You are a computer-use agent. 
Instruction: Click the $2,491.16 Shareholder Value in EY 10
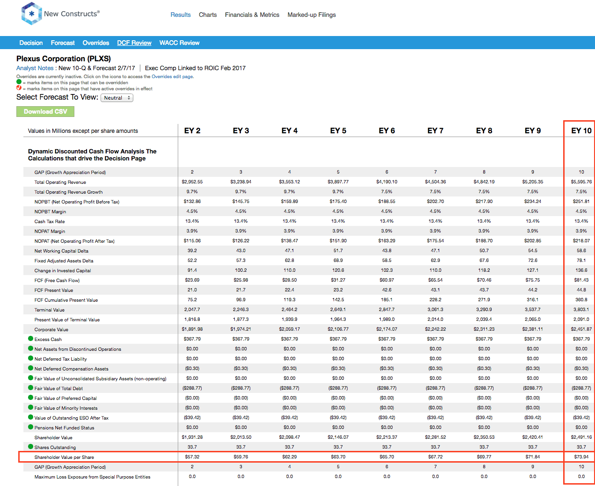click(581, 437)
